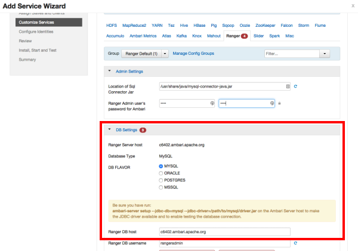This screenshot has height=251, width=358.
Task: Collapse the DB Settings section
Action: 110,130
